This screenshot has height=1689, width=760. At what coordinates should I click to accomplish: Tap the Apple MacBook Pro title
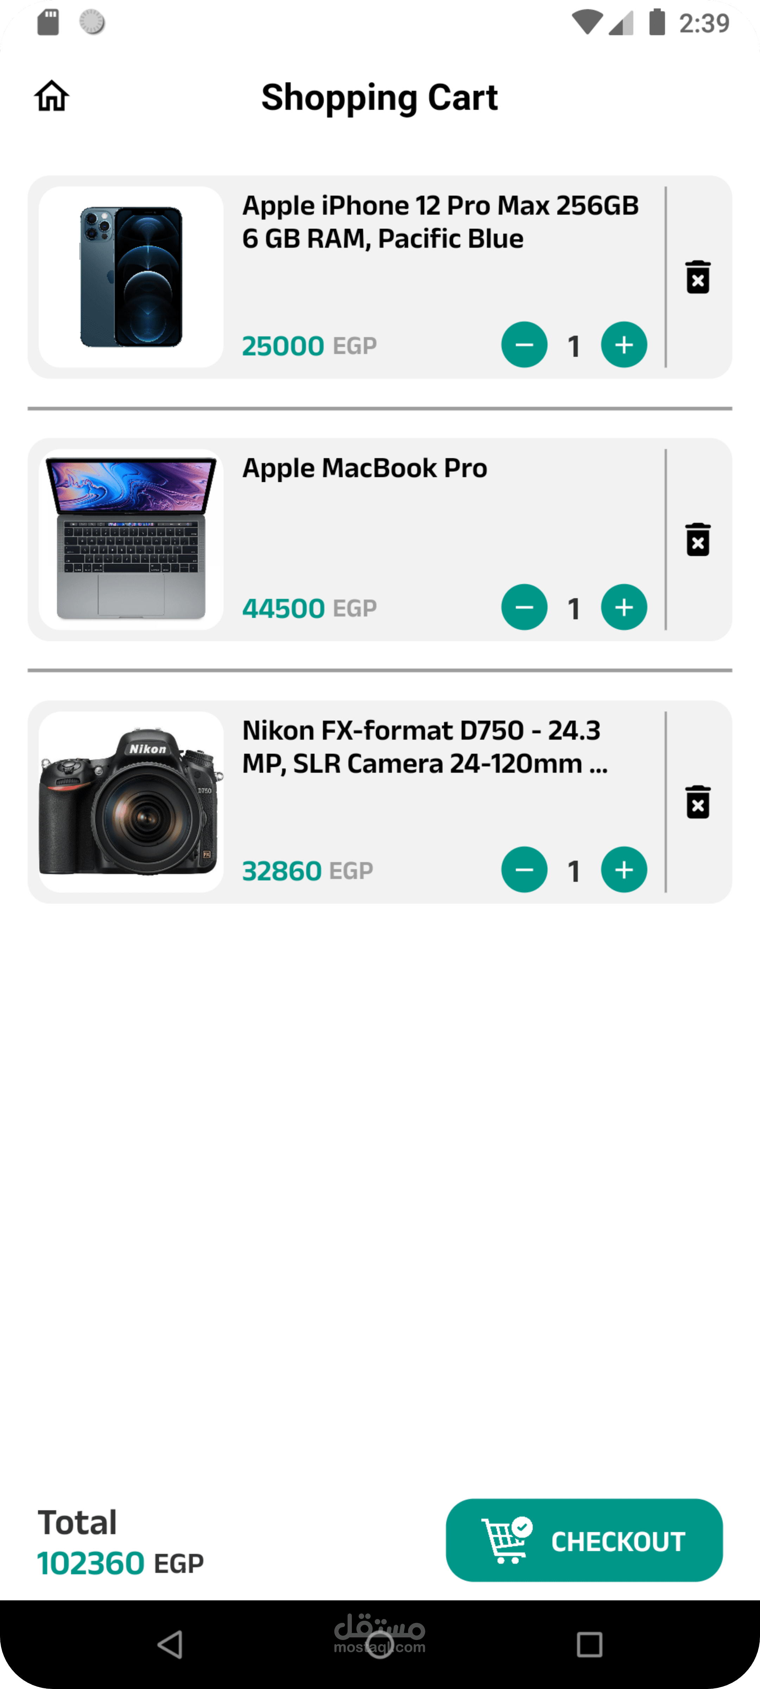pos(365,468)
